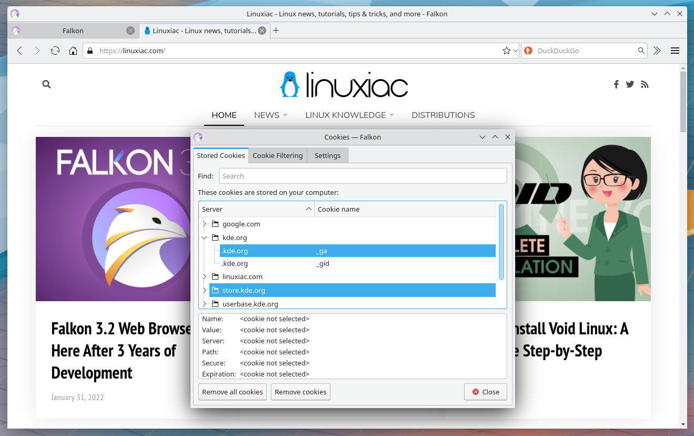694x436 pixels.
Task: Click the Falkon window icon in the main title bar
Action: click(x=15, y=14)
